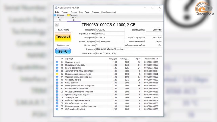Click the 36 °C temperature indicator
The image size is (217, 122).
[63, 51]
